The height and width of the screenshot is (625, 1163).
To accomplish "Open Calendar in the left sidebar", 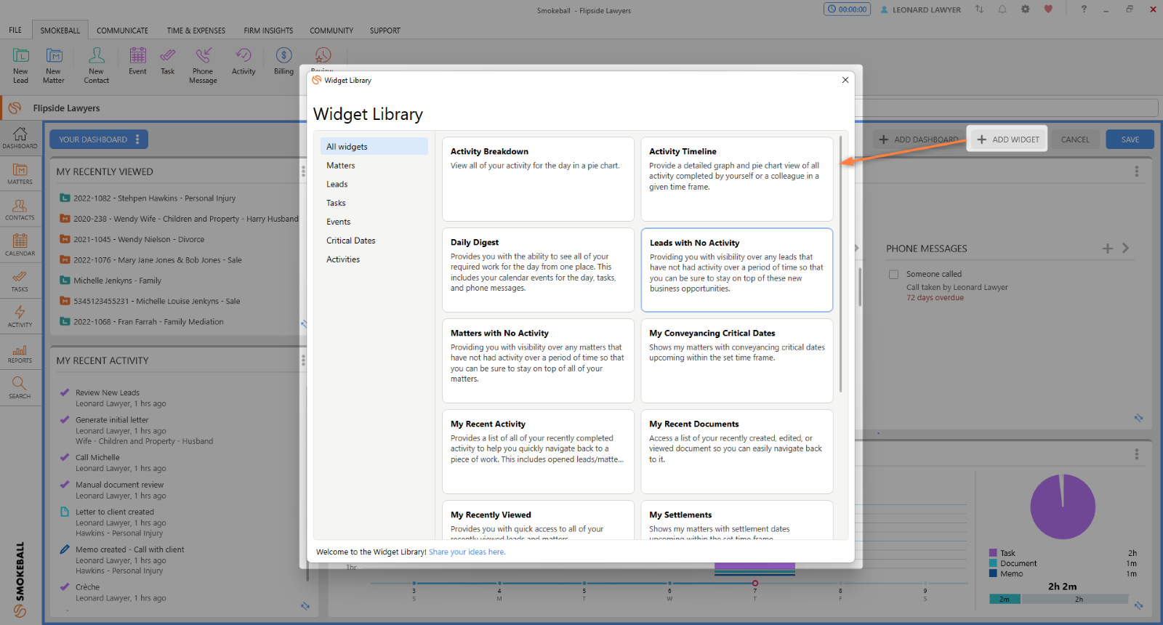I will coord(20,245).
